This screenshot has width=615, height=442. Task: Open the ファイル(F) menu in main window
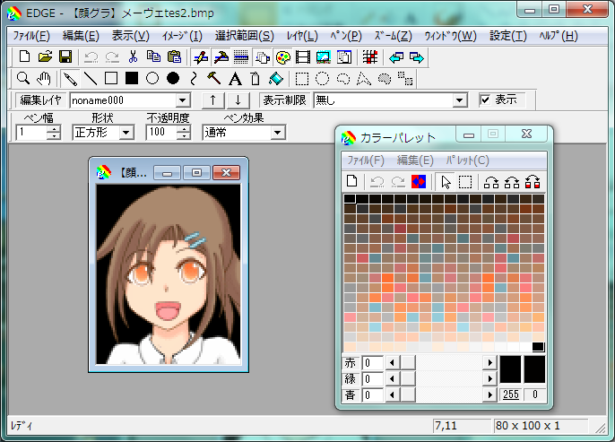click(x=31, y=36)
